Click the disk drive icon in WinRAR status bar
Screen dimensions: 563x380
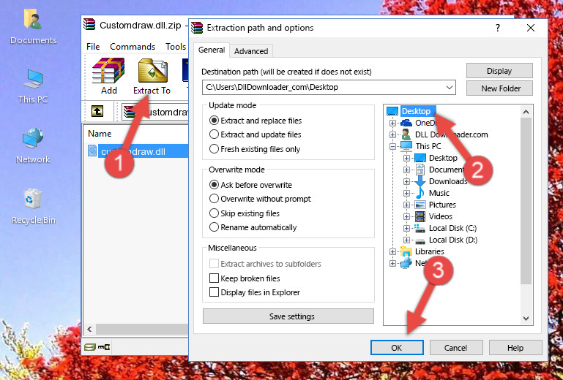[90, 346]
